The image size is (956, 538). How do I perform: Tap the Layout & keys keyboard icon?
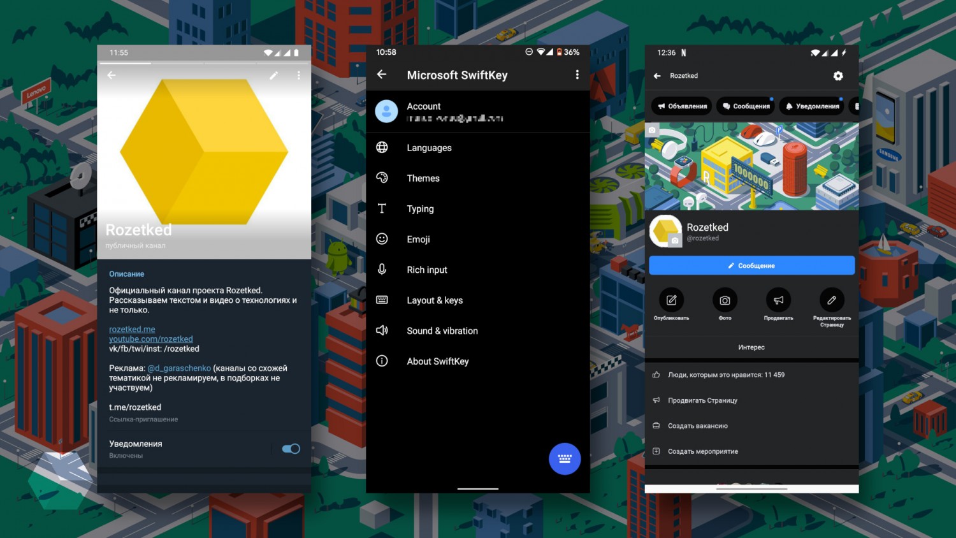tap(382, 300)
